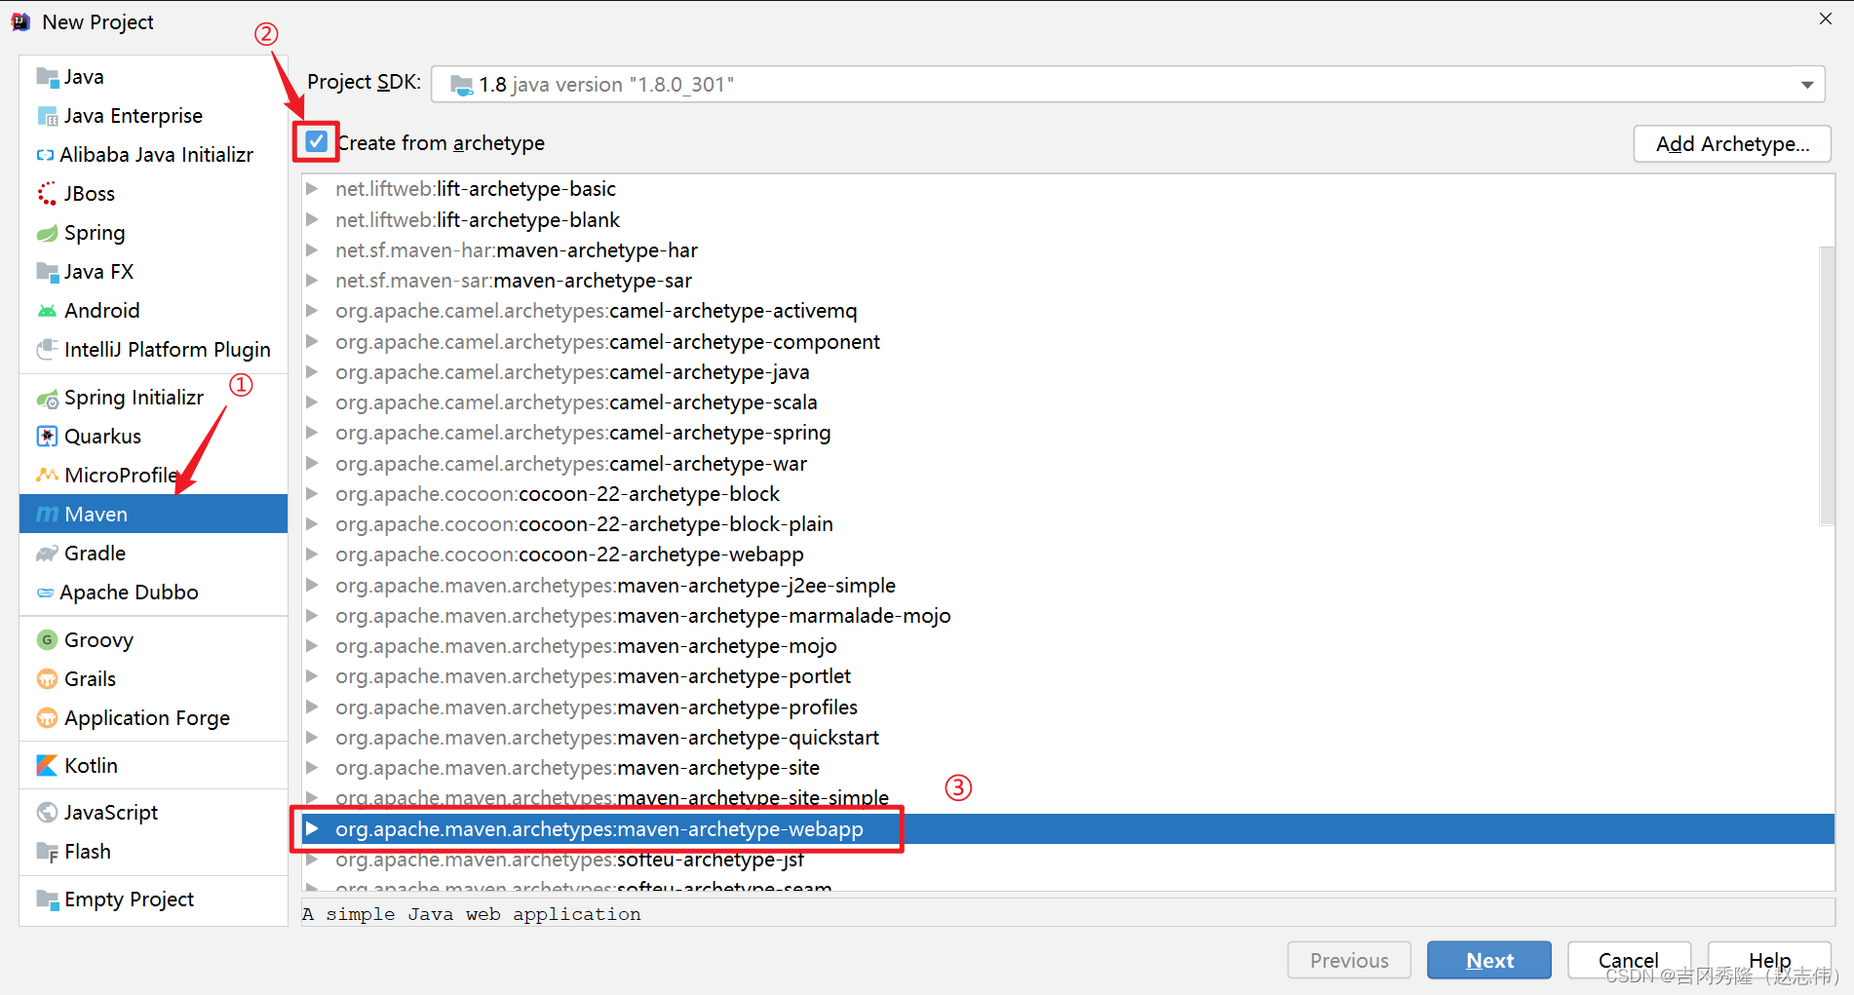Click the Grails orange icon
The image size is (1854, 995).
pyautogui.click(x=47, y=679)
